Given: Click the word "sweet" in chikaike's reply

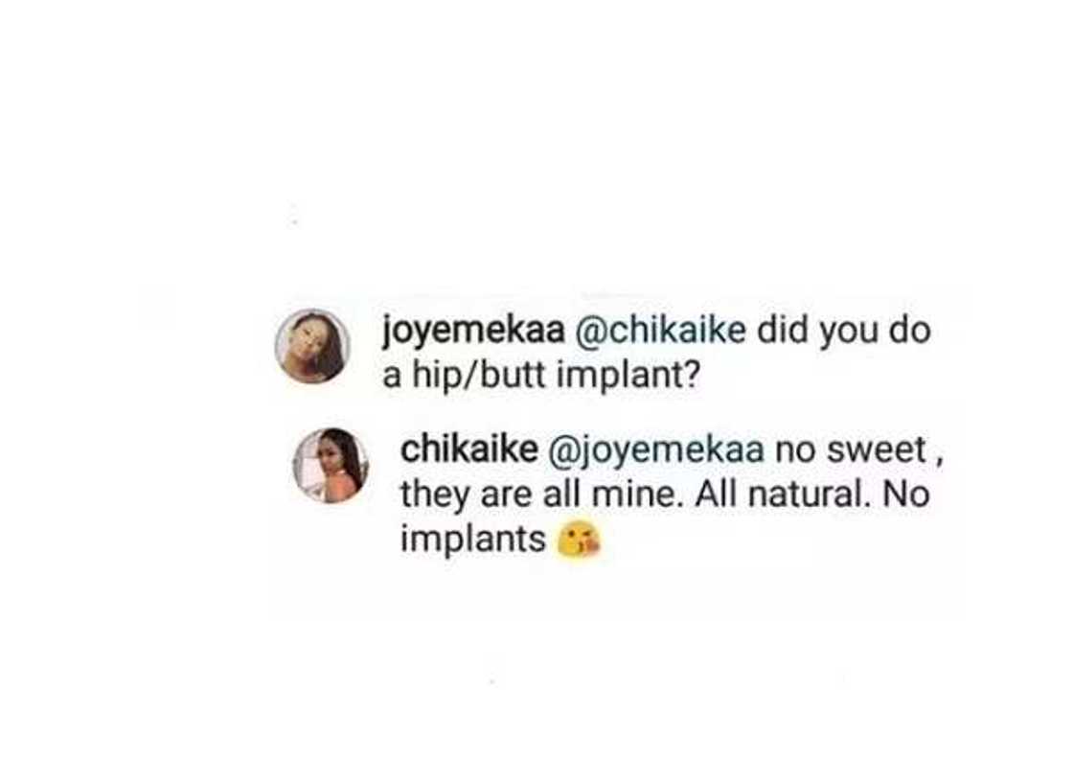Looking at the screenshot, I should pos(877,449).
